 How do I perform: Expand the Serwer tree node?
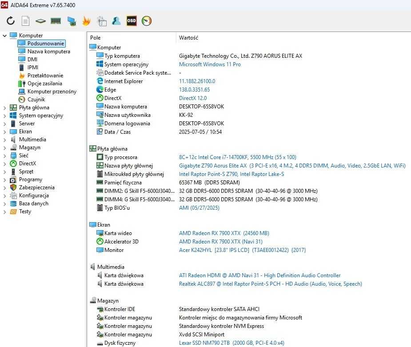point(4,124)
